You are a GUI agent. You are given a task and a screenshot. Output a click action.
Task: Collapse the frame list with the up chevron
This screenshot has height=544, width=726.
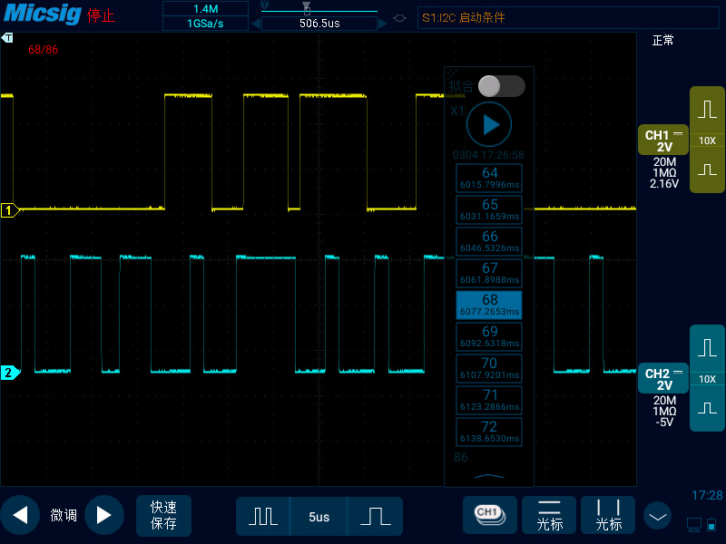pos(489,476)
